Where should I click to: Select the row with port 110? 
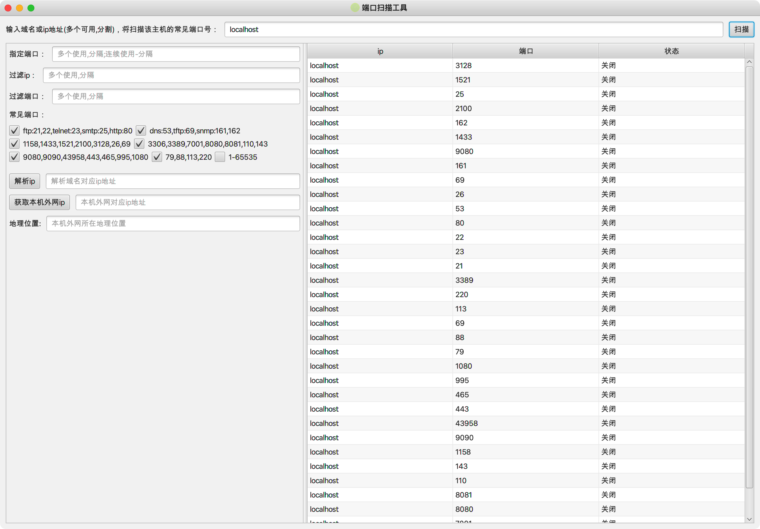pos(526,480)
